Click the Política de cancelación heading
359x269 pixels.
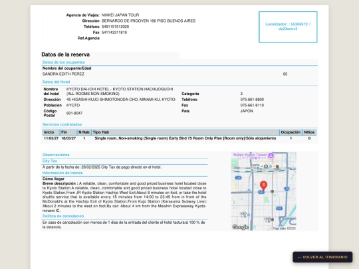click(63, 216)
